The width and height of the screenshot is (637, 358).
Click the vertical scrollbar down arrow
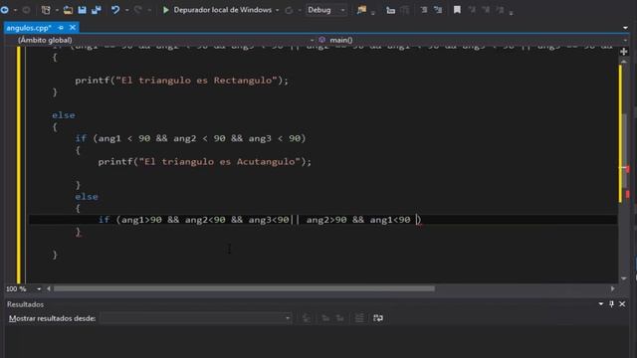click(624, 278)
